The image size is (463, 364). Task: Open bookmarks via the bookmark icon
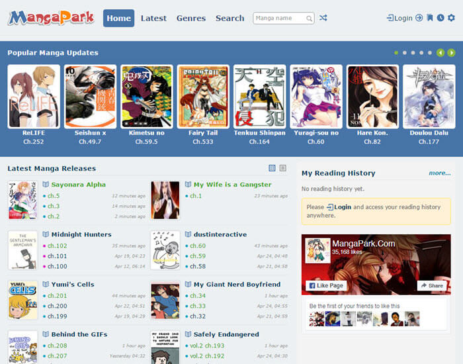pos(430,18)
